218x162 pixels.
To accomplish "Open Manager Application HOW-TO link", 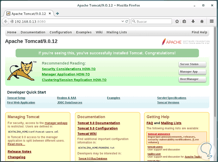I will point(66,74).
